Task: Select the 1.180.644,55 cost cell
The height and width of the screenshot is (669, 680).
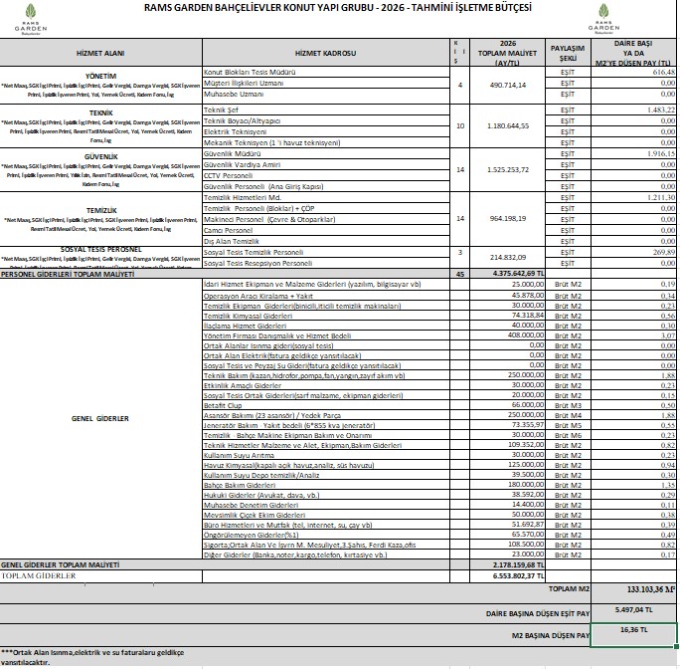Action: 507,126
